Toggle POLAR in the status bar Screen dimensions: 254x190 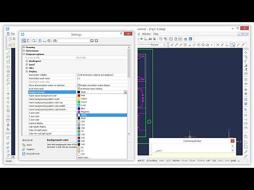coord(184,160)
